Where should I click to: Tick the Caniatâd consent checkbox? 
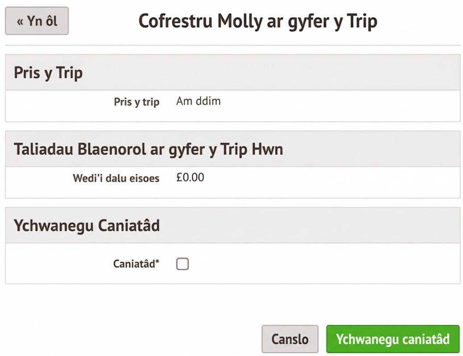182,264
